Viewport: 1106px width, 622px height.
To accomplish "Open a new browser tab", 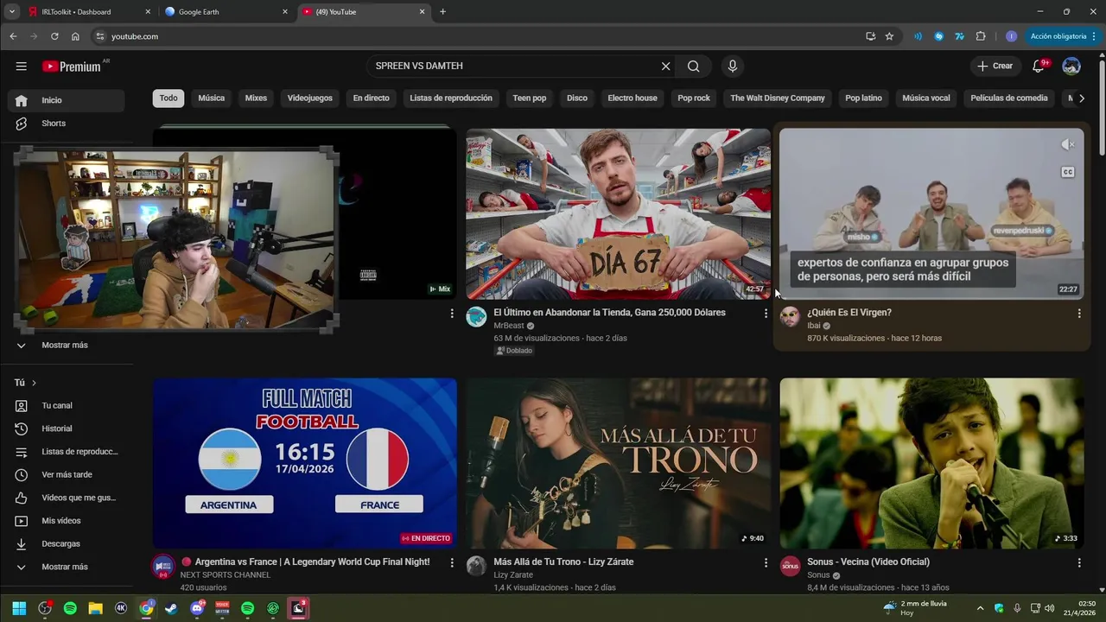I will pyautogui.click(x=442, y=12).
